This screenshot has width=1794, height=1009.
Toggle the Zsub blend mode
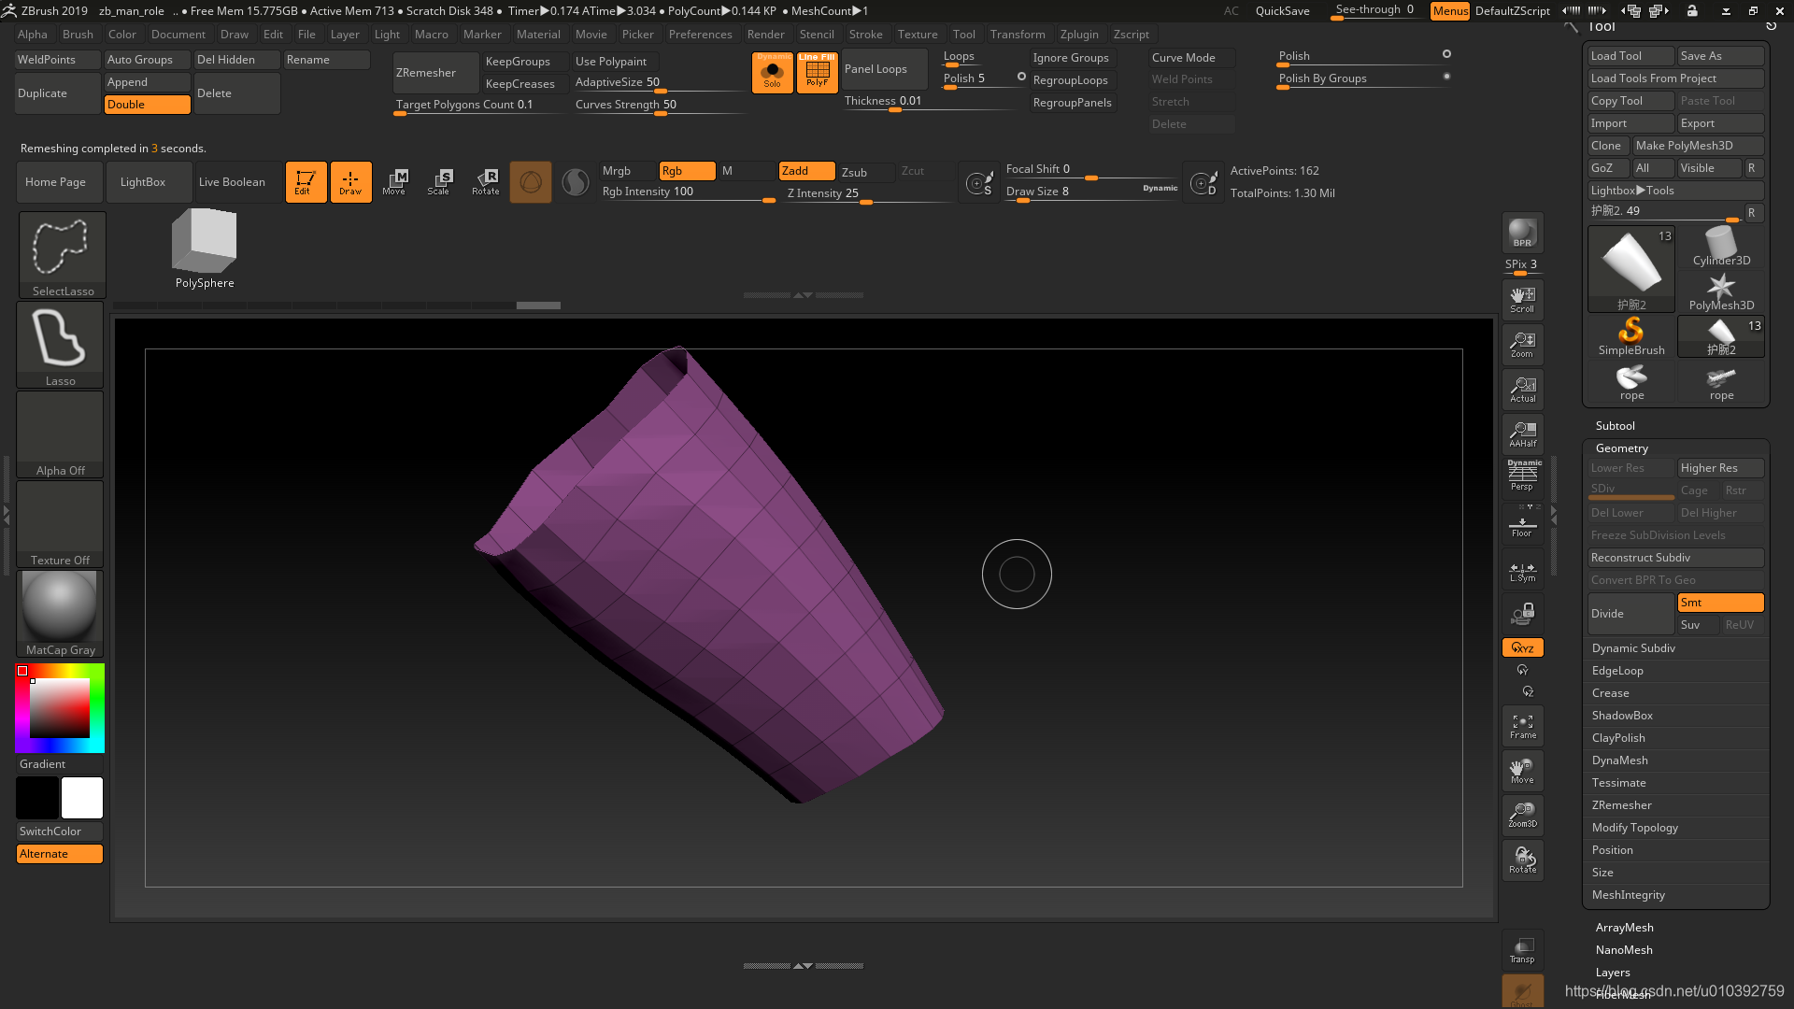click(x=855, y=170)
